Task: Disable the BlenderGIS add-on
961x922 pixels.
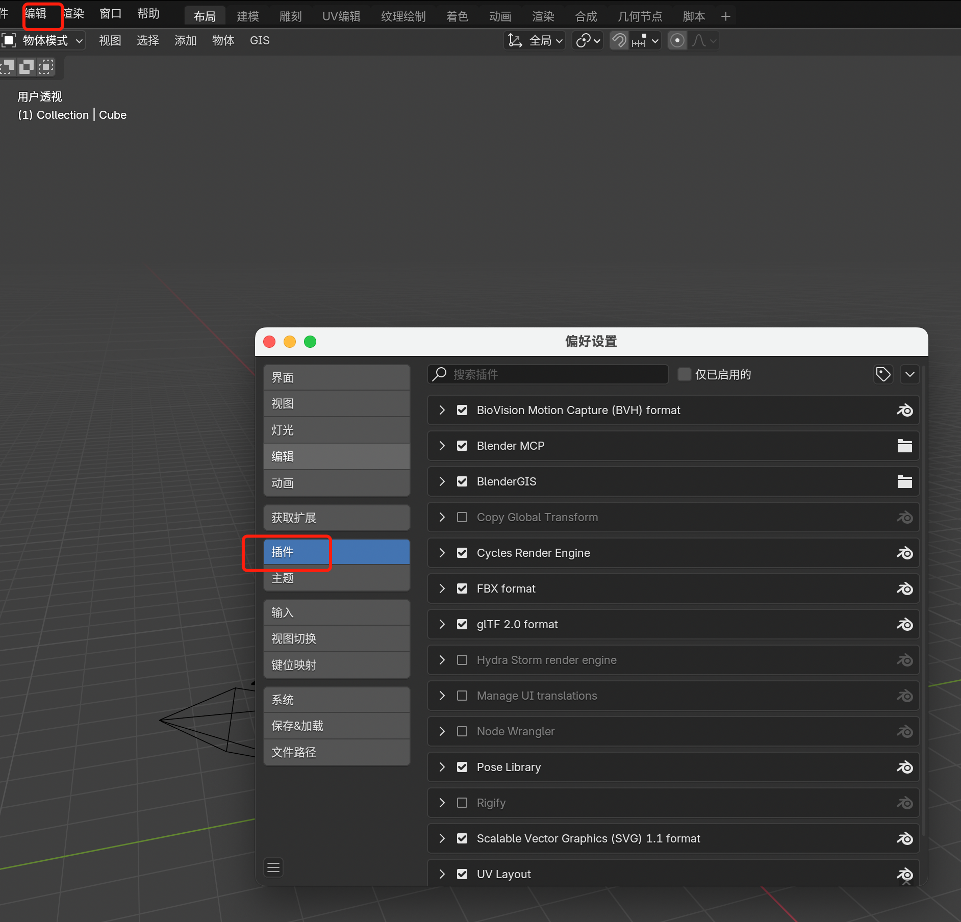Action: click(x=462, y=481)
